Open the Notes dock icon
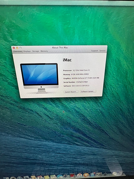The width and height of the screenshot is (134, 179). tap(47, 177)
